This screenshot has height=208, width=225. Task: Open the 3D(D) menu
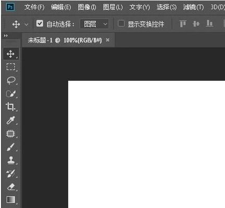(x=218, y=7)
